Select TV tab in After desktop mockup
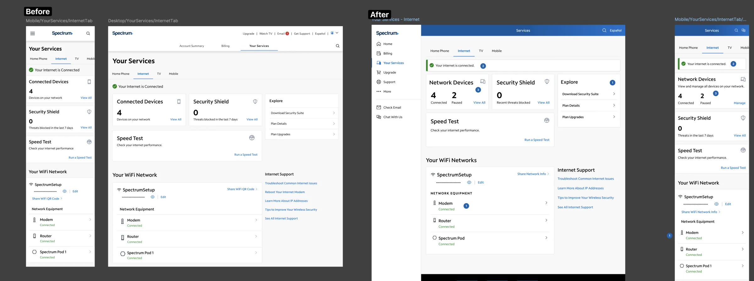 pyautogui.click(x=481, y=51)
